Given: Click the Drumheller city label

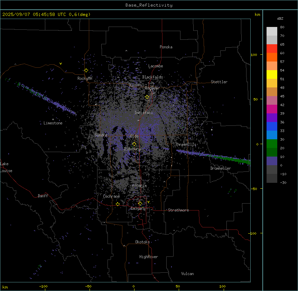Looking at the screenshot, I should pos(221,168).
